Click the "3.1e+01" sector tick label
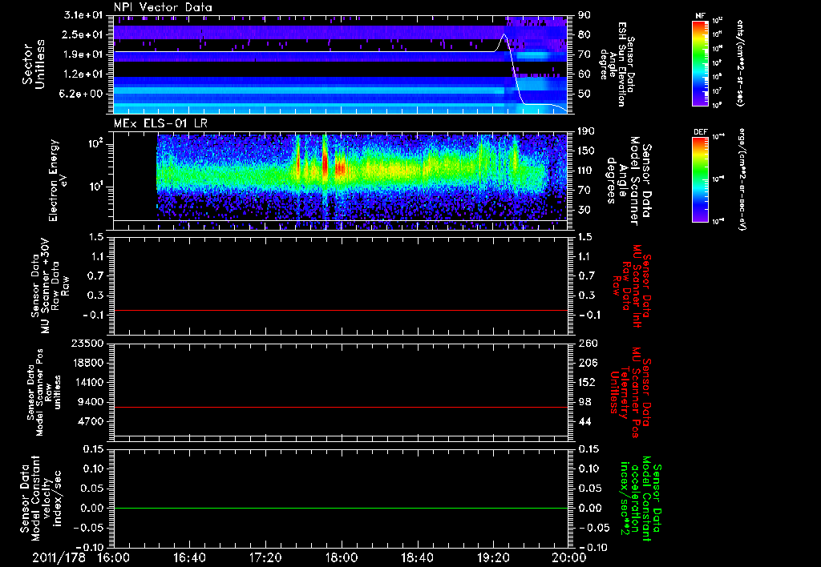The width and height of the screenshot is (821, 567). click(83, 15)
